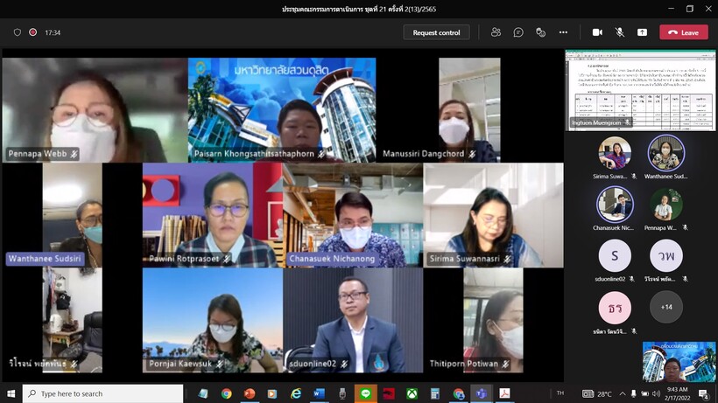Unmute the microphone

click(620, 32)
